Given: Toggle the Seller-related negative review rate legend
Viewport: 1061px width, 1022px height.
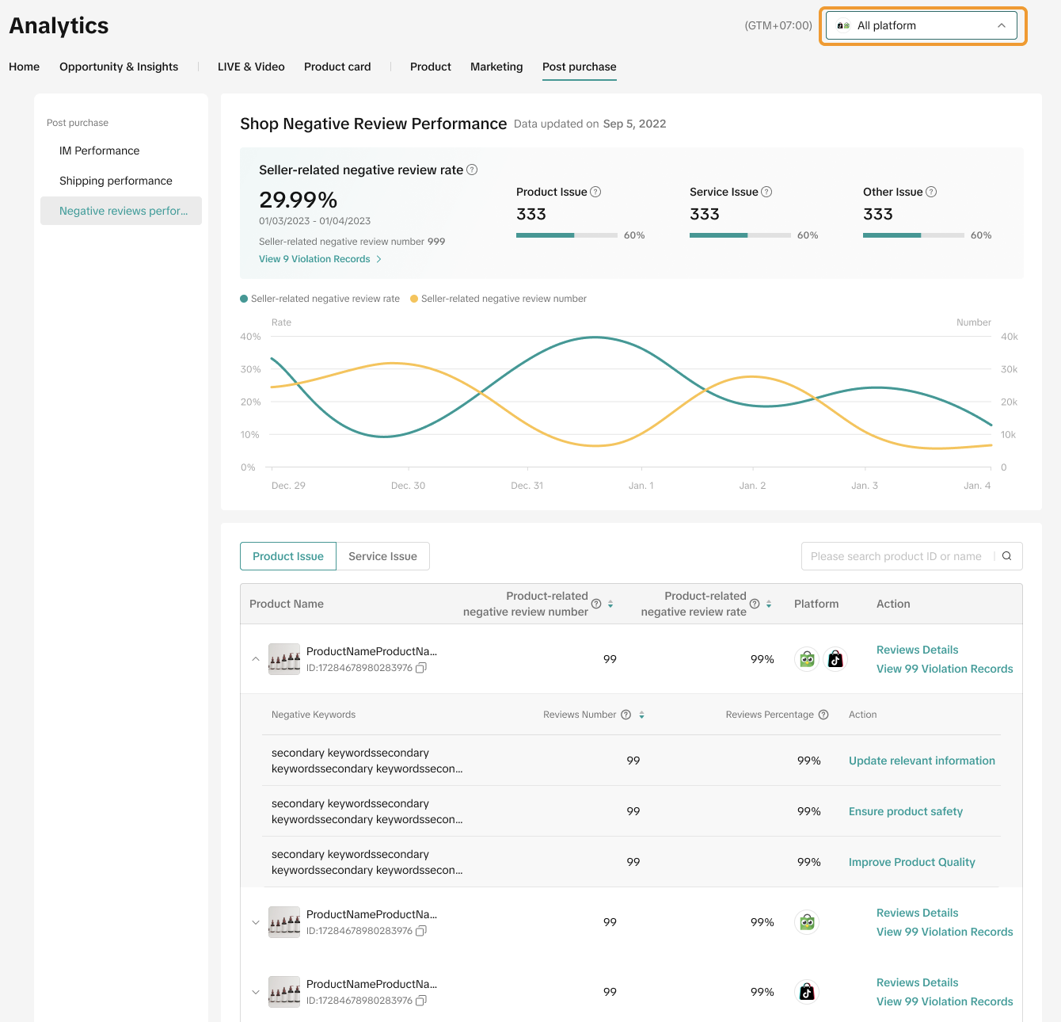Looking at the screenshot, I should pos(320,299).
